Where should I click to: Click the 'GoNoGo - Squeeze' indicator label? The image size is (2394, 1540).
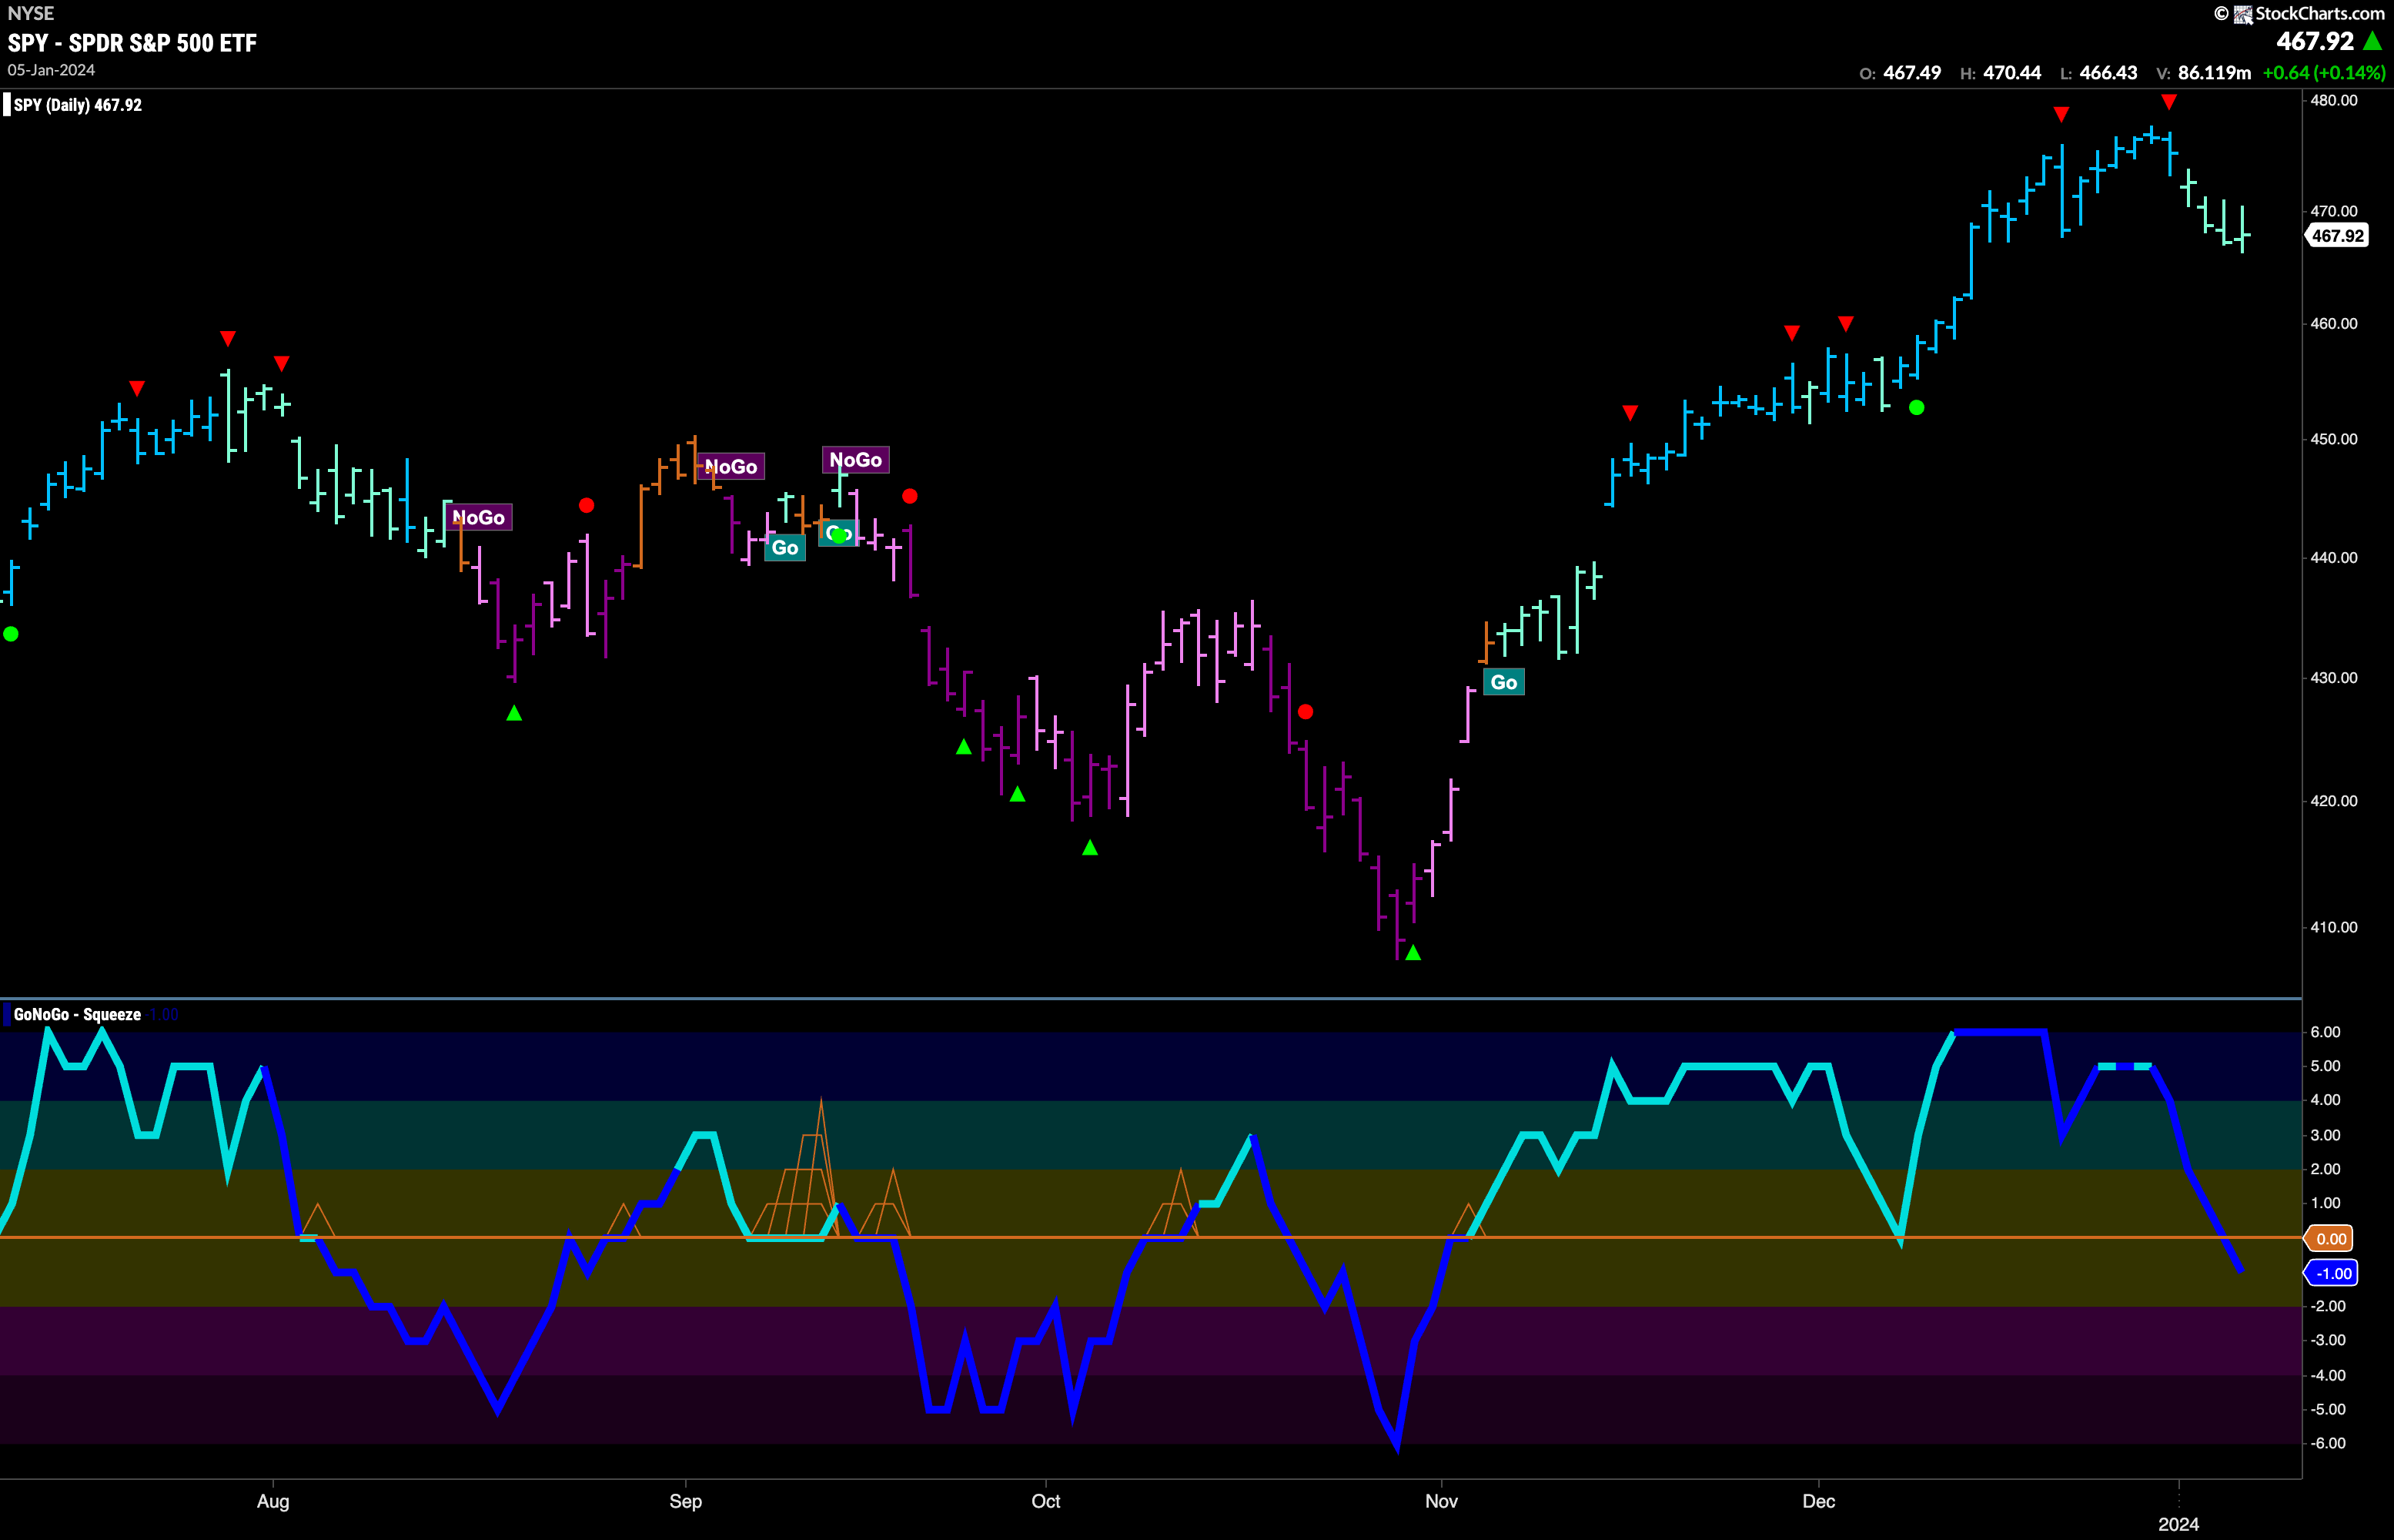(x=77, y=1014)
